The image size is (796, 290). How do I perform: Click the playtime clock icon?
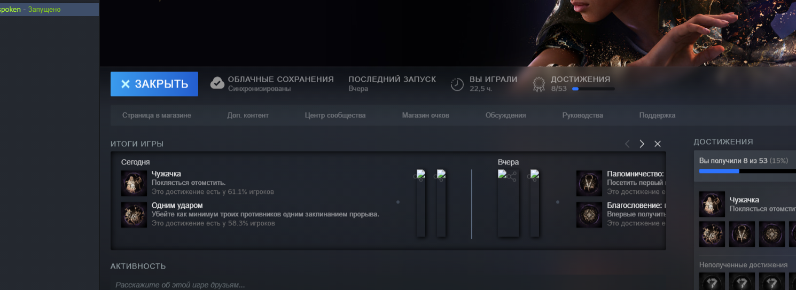pyautogui.click(x=457, y=84)
